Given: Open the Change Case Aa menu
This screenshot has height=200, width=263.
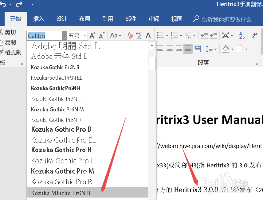Looking at the screenshot, I should pyautogui.click(x=116, y=35).
